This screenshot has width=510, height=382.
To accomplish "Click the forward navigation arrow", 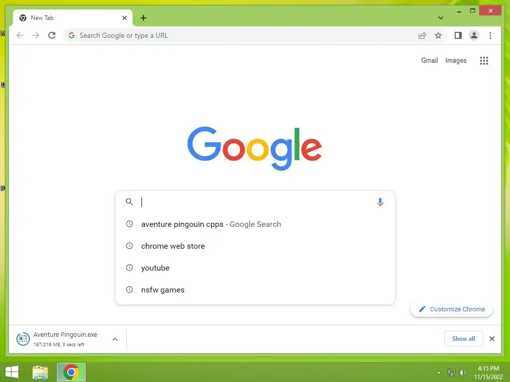I will point(36,35).
